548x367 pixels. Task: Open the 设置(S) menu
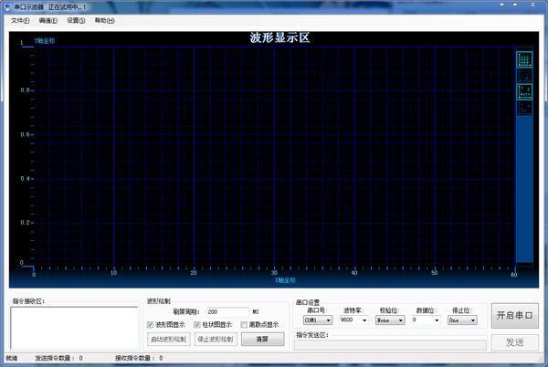click(x=76, y=20)
